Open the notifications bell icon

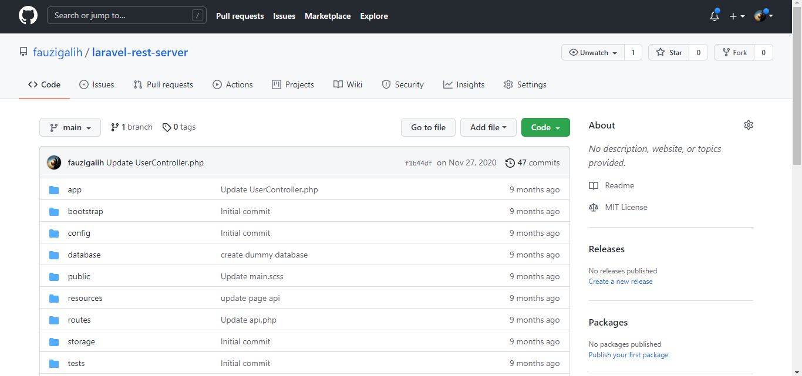pos(715,16)
